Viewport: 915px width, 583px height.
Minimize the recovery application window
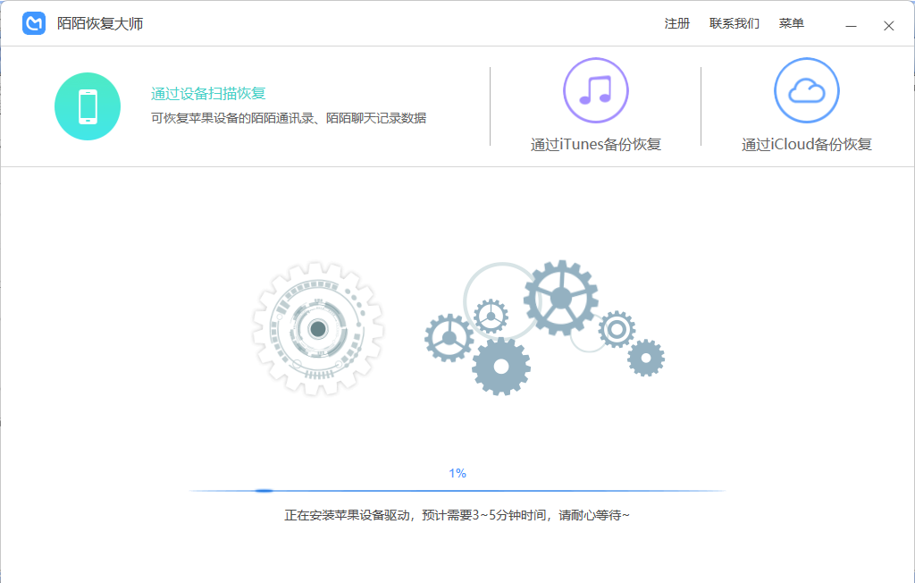(x=851, y=26)
